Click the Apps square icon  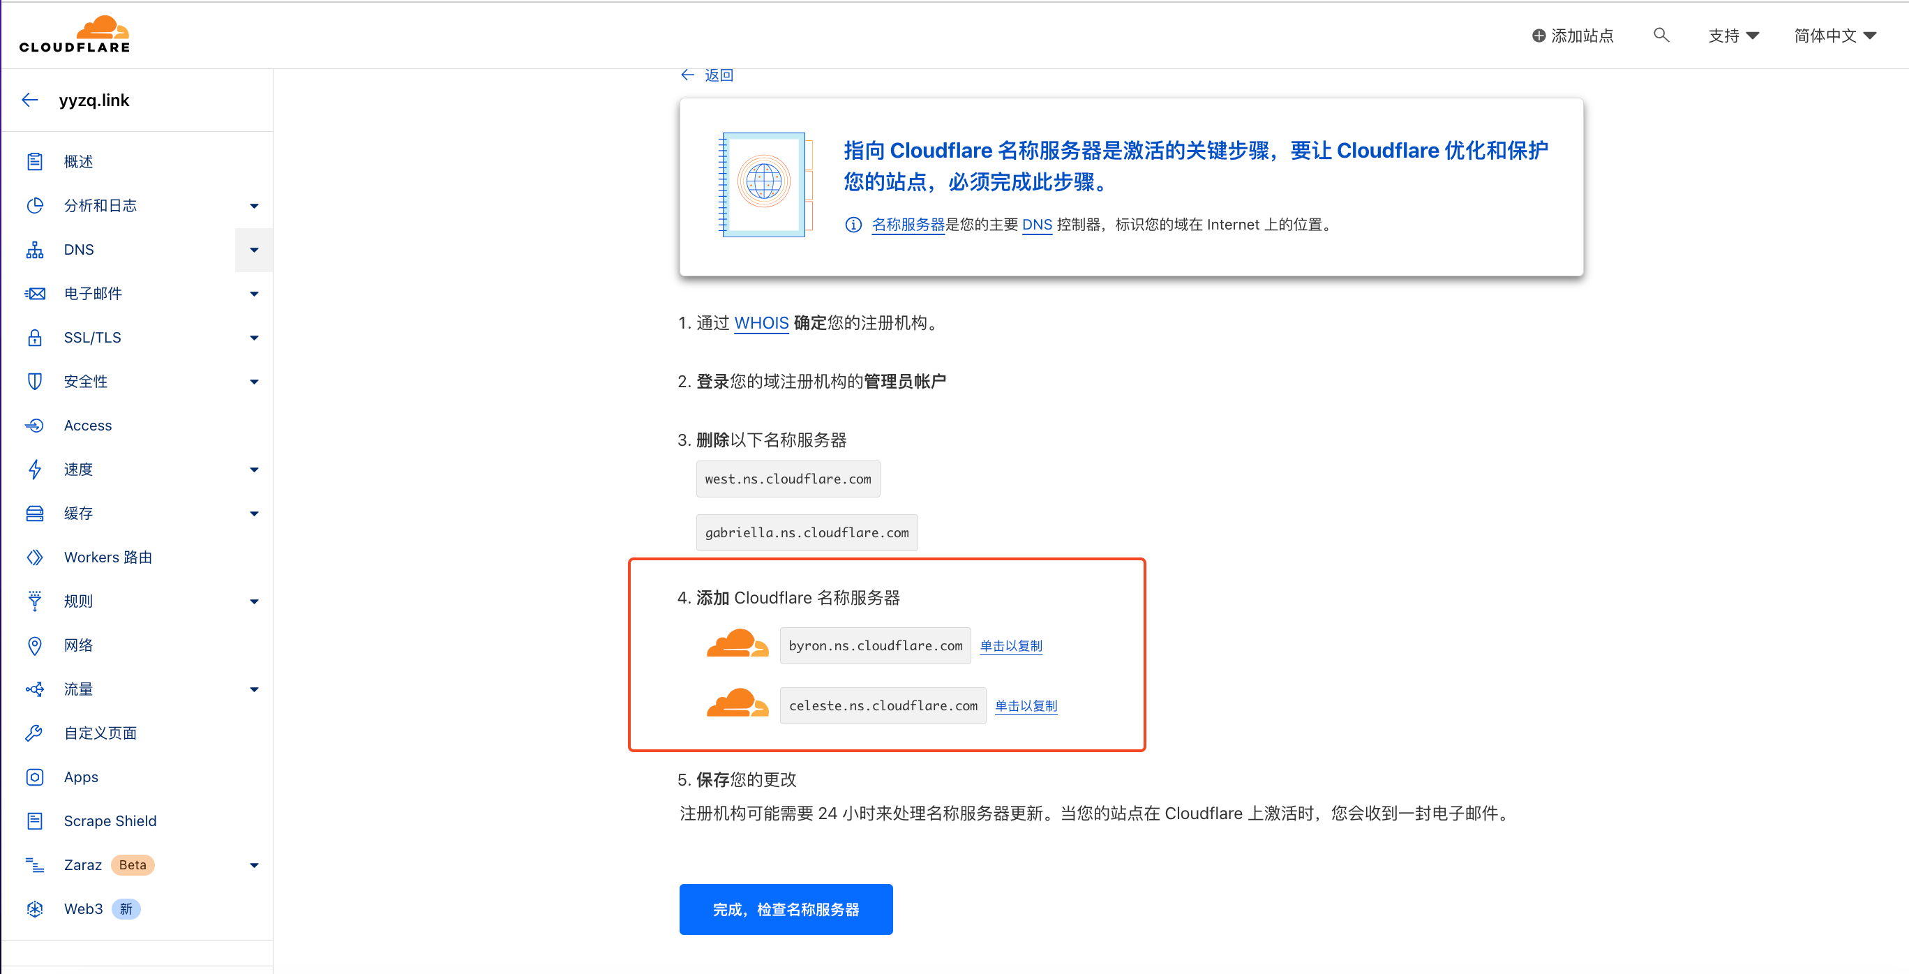coord(35,777)
